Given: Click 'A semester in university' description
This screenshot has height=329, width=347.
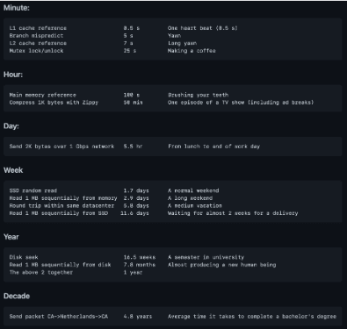Looking at the screenshot, I should [x=206, y=257].
